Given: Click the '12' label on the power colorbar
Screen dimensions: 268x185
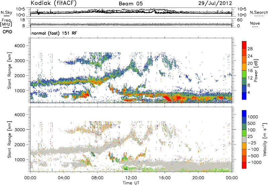Looking at the screenshot, I should tap(250, 78).
